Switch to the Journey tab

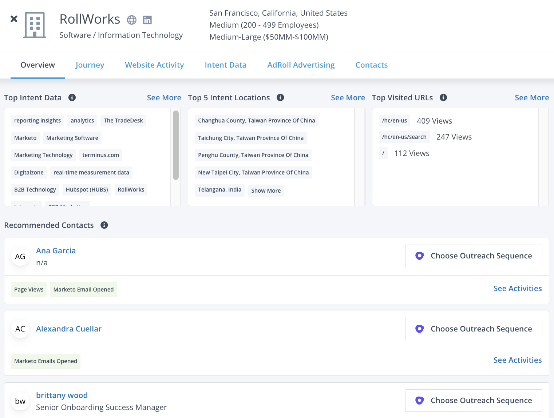(90, 65)
